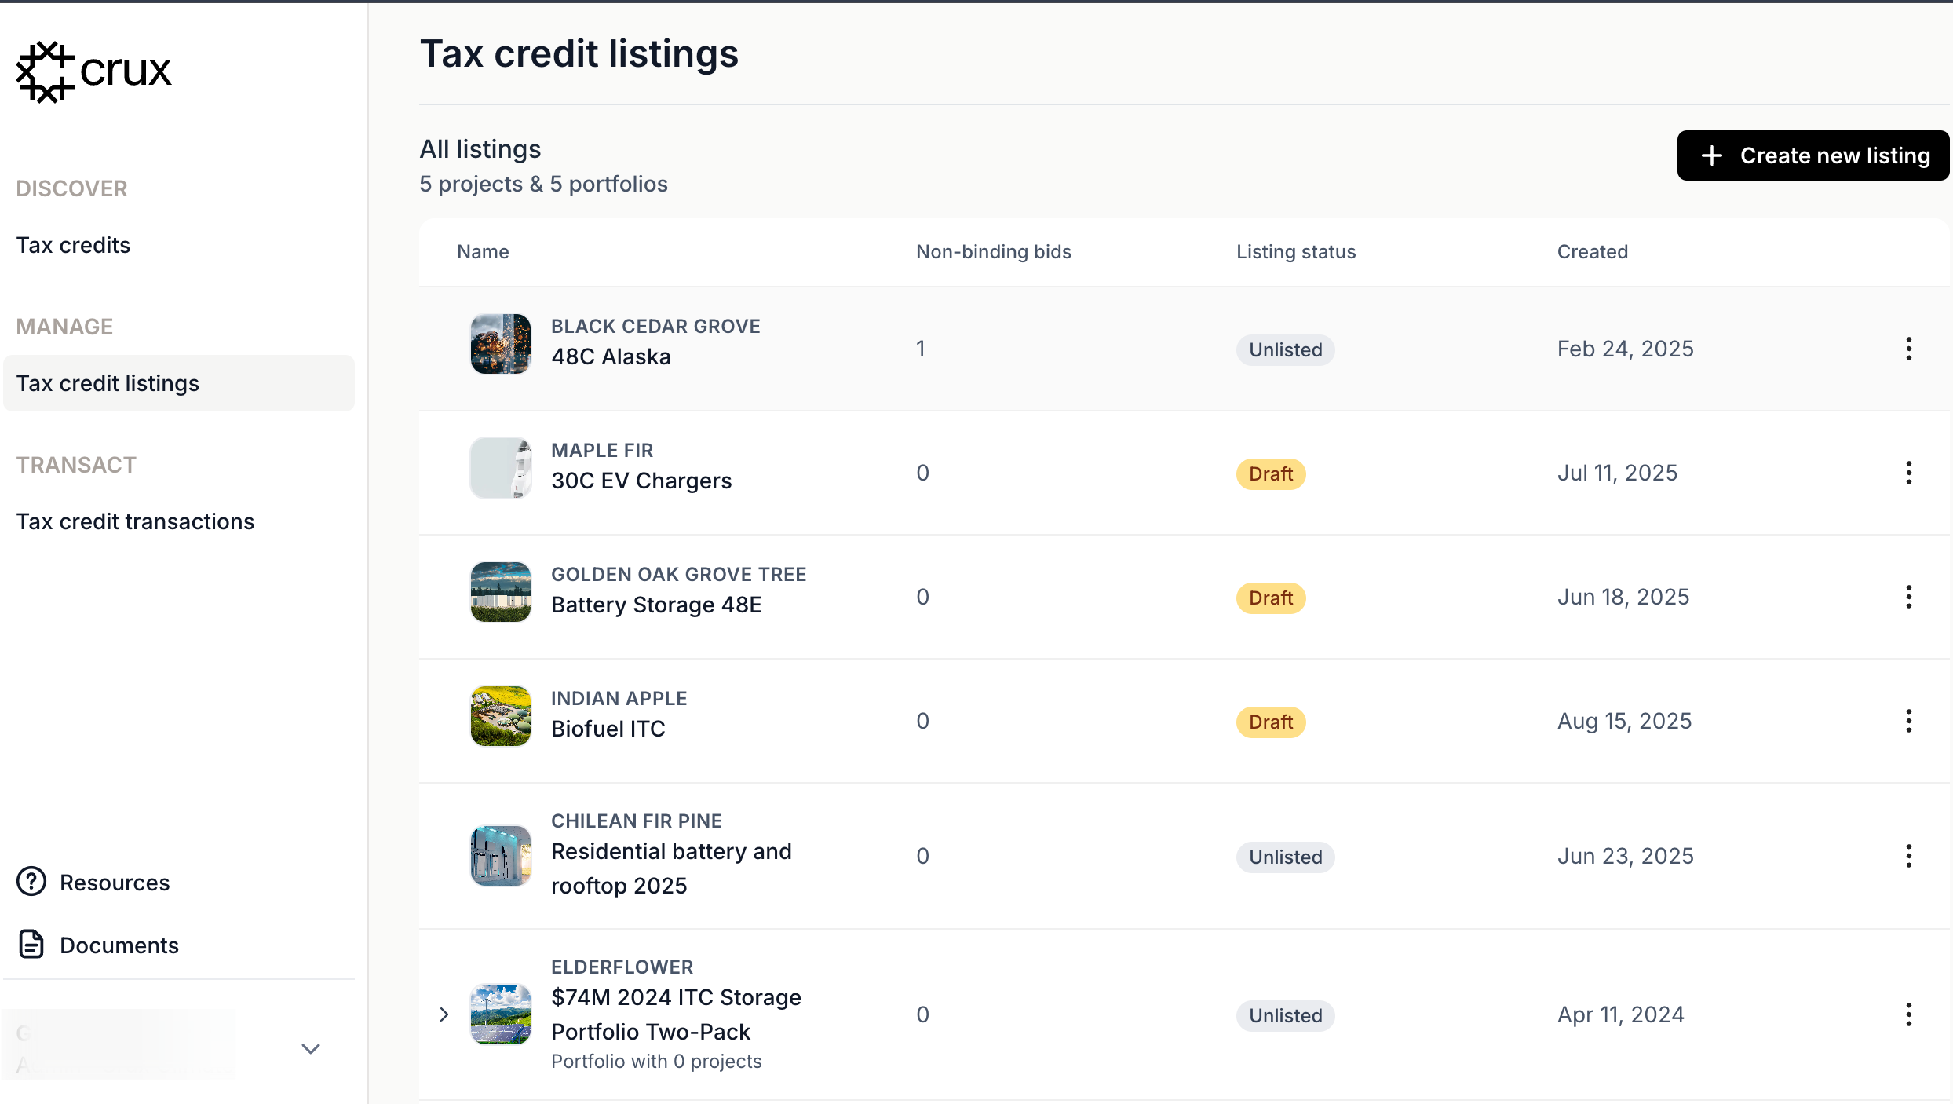Viewport: 1953px width, 1104px height.
Task: Click the Biofuel ITC project thumbnail
Action: pos(501,716)
